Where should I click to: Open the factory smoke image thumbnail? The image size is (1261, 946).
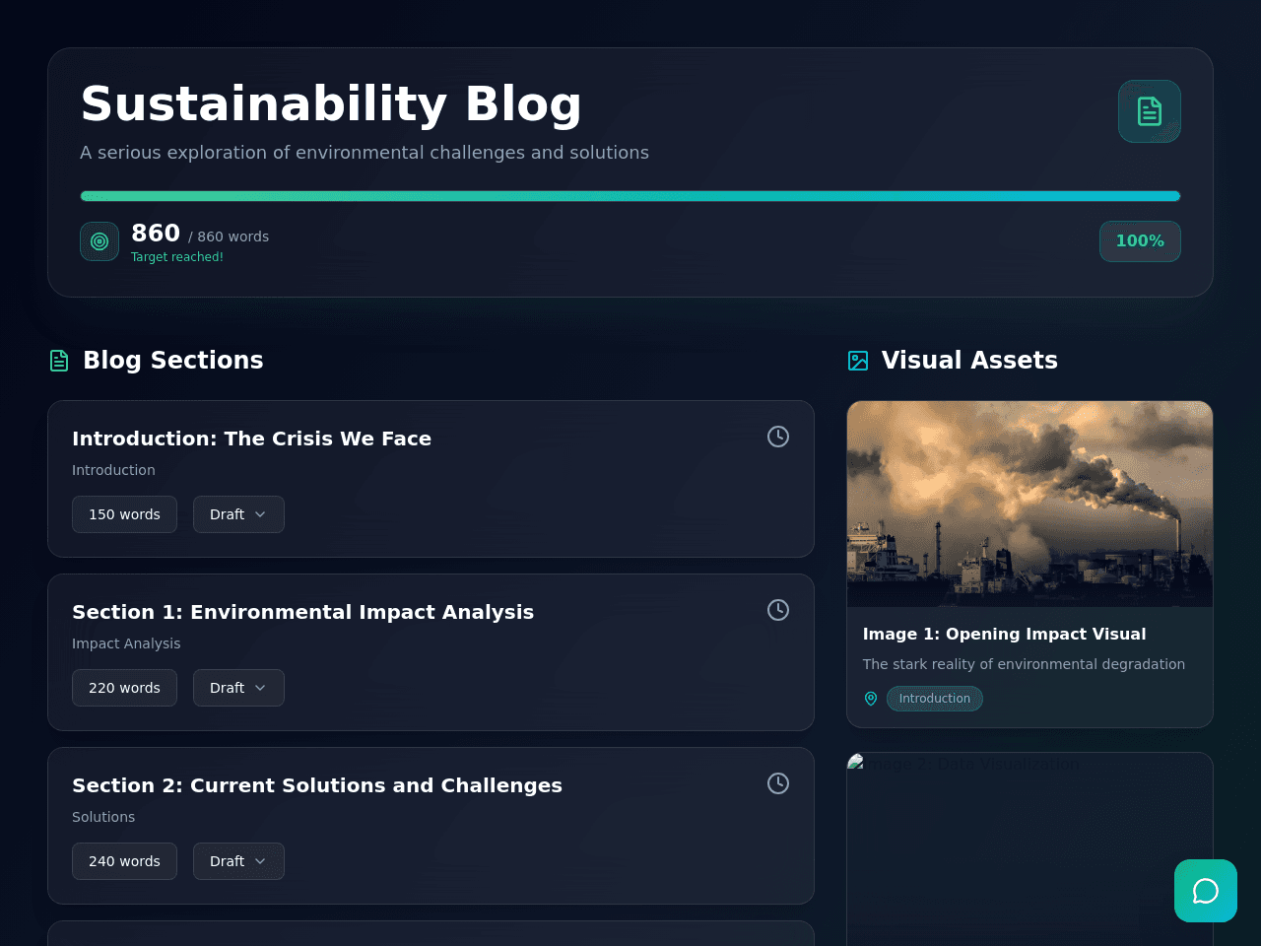coord(1029,504)
